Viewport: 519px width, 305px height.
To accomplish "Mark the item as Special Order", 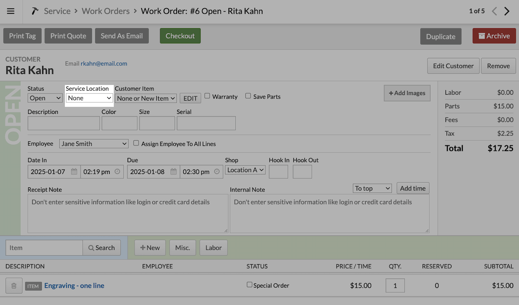I will click(x=249, y=285).
